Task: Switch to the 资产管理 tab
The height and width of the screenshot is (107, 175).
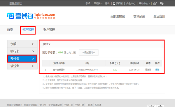Action: coord(28,30)
